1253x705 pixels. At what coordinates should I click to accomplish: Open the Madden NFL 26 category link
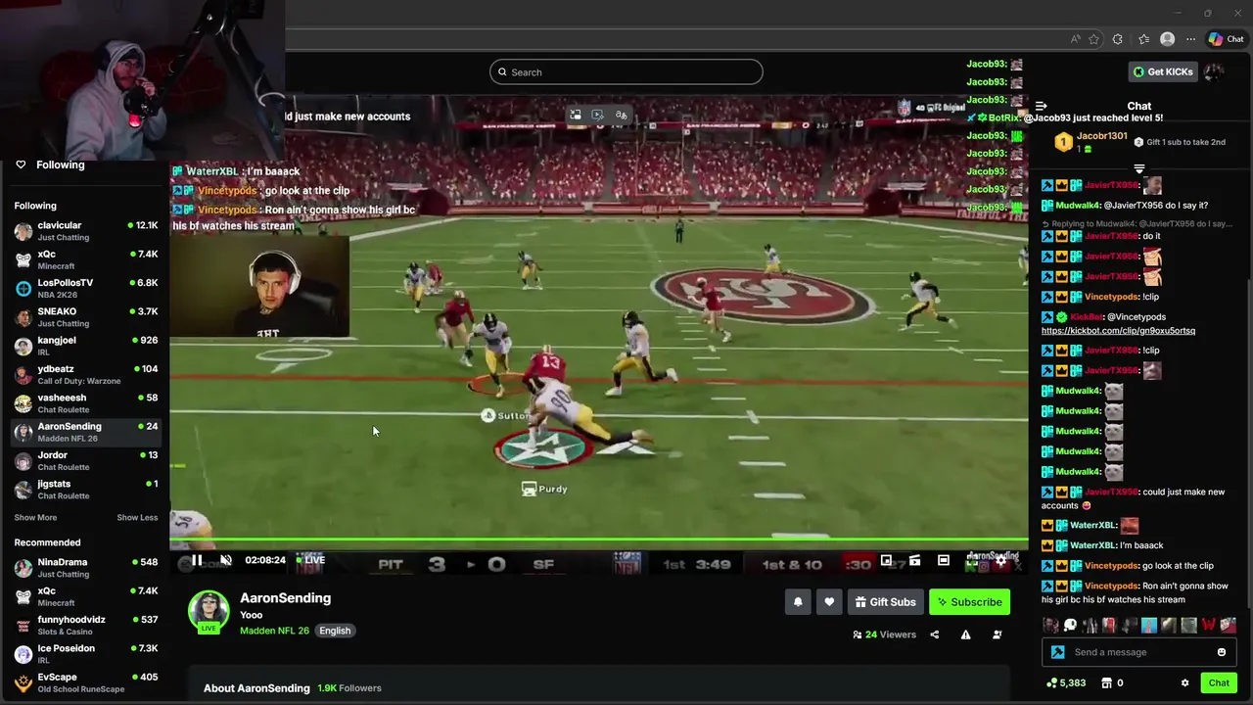click(274, 631)
